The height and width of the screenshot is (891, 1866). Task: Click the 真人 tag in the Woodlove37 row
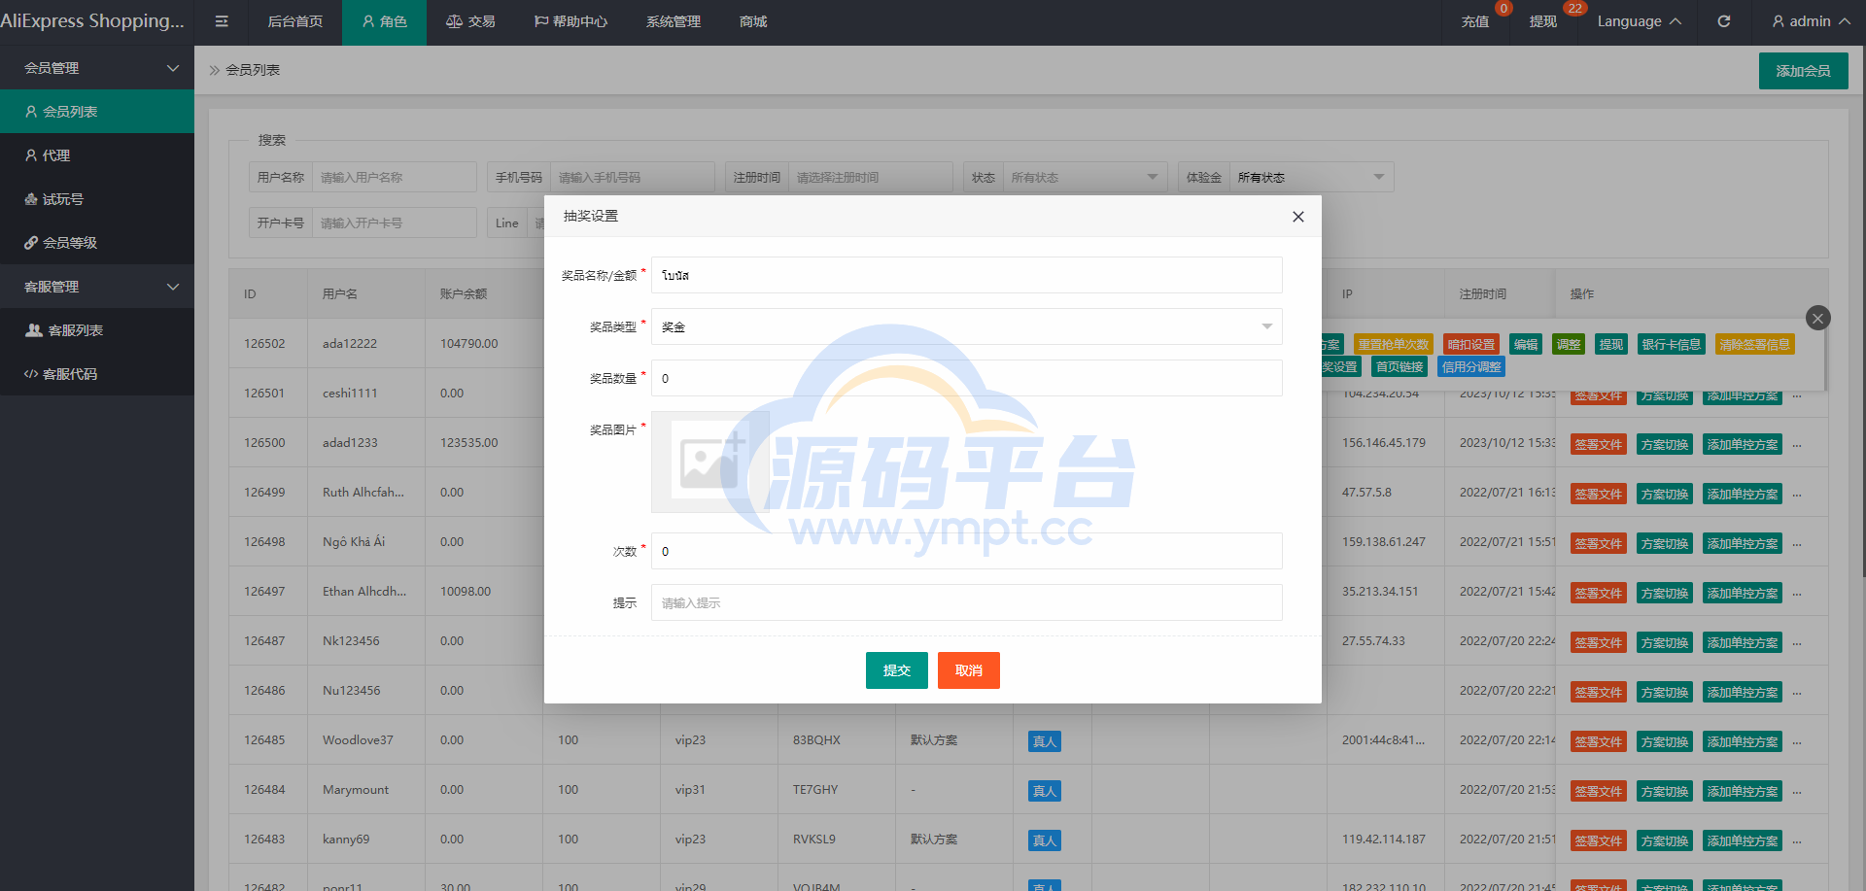(1045, 741)
